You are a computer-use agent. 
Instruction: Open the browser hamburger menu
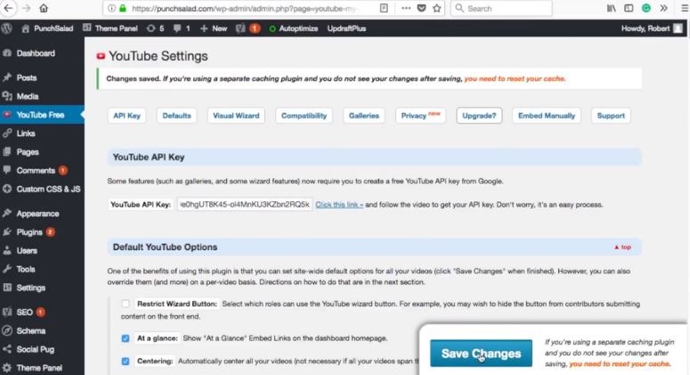point(685,8)
